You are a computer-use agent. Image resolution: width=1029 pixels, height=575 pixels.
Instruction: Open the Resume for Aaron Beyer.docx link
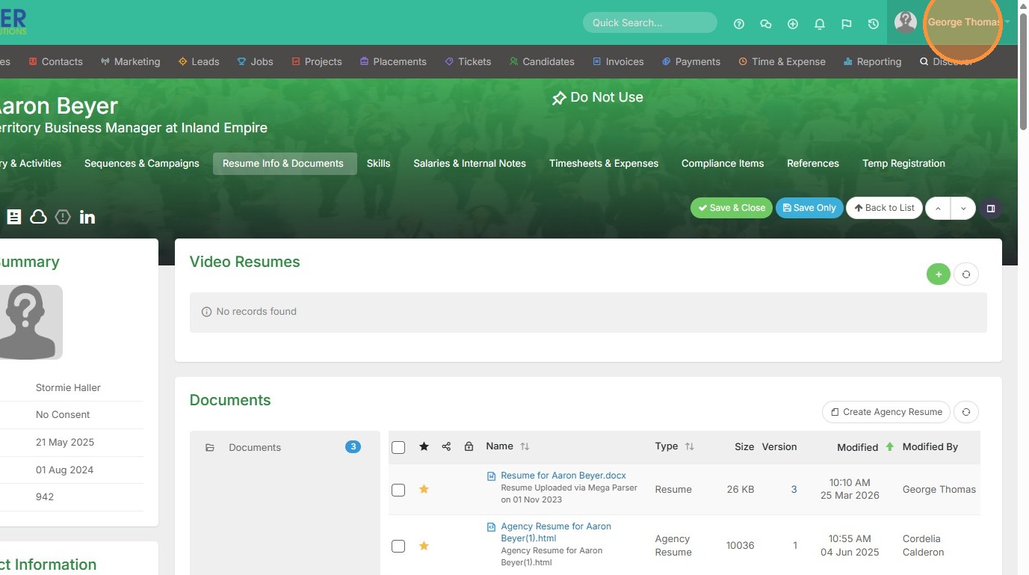coord(563,476)
